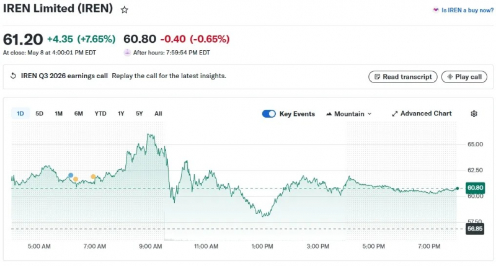This screenshot has width=496, height=266.
Task: Open chart settings gear icon
Action: [474, 114]
